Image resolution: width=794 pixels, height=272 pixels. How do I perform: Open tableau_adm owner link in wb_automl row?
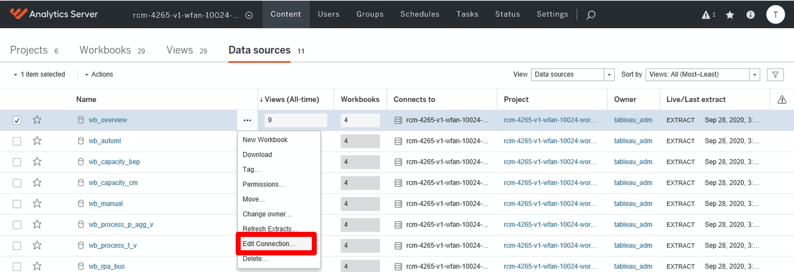tap(633, 141)
